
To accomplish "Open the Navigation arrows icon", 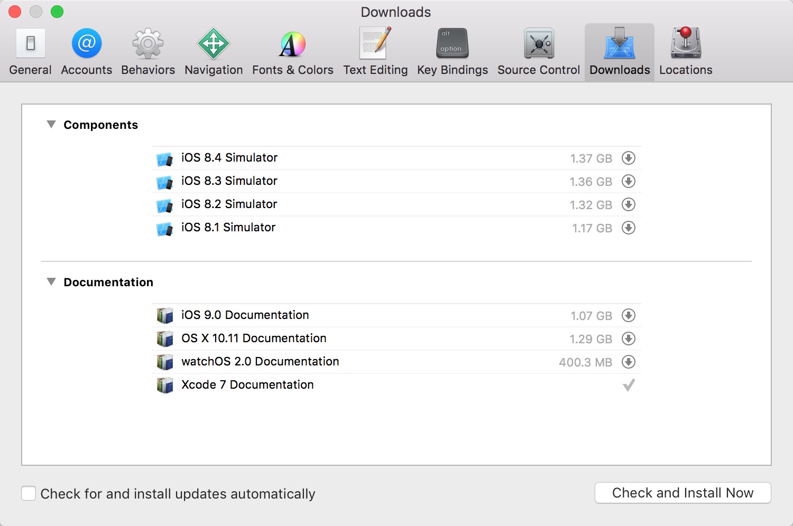I will [x=214, y=43].
